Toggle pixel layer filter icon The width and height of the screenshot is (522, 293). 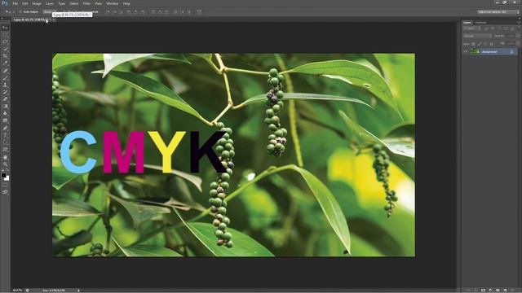click(x=486, y=28)
